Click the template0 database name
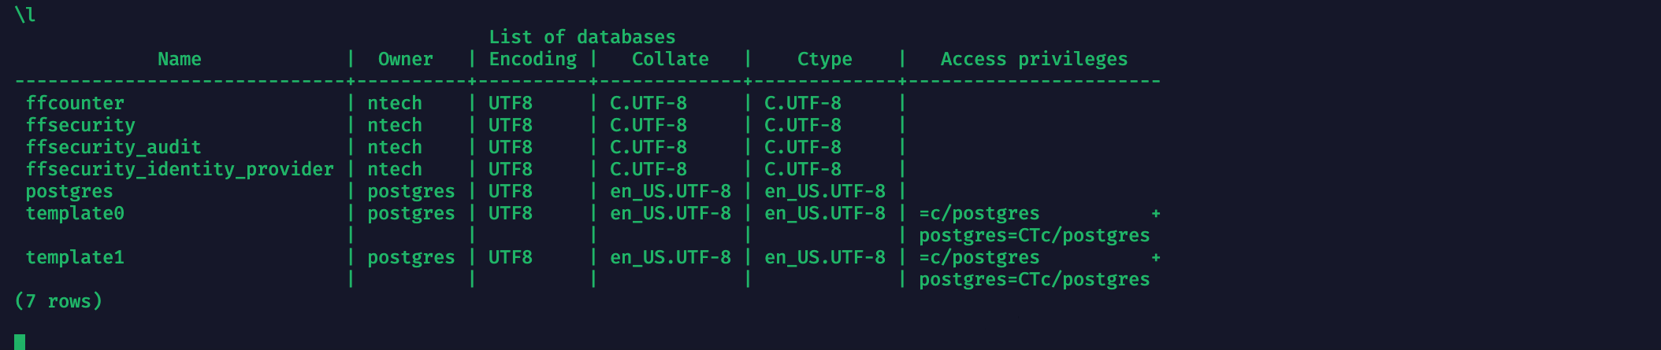 pyautogui.click(x=75, y=213)
